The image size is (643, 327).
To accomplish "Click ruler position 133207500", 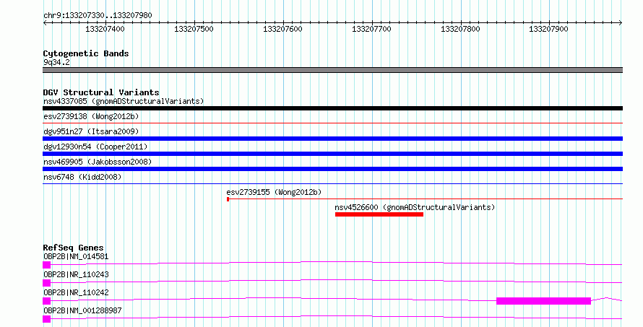I will pos(194,29).
